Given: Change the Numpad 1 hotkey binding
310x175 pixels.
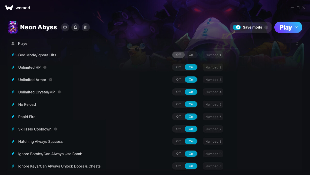Looking at the screenshot, I should [213, 55].
